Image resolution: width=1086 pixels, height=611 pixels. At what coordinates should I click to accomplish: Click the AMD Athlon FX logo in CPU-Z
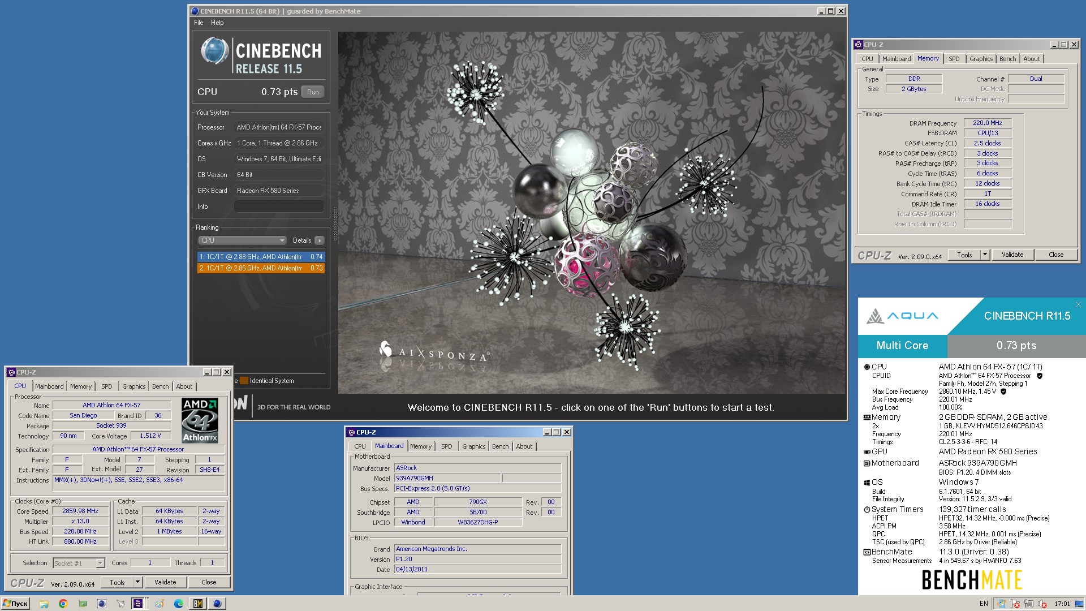click(x=200, y=420)
